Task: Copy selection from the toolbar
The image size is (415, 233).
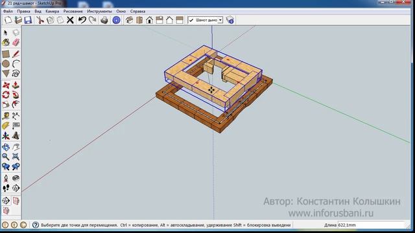Action: 50,20
